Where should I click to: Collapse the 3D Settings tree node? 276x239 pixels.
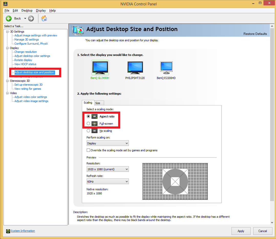7,32
